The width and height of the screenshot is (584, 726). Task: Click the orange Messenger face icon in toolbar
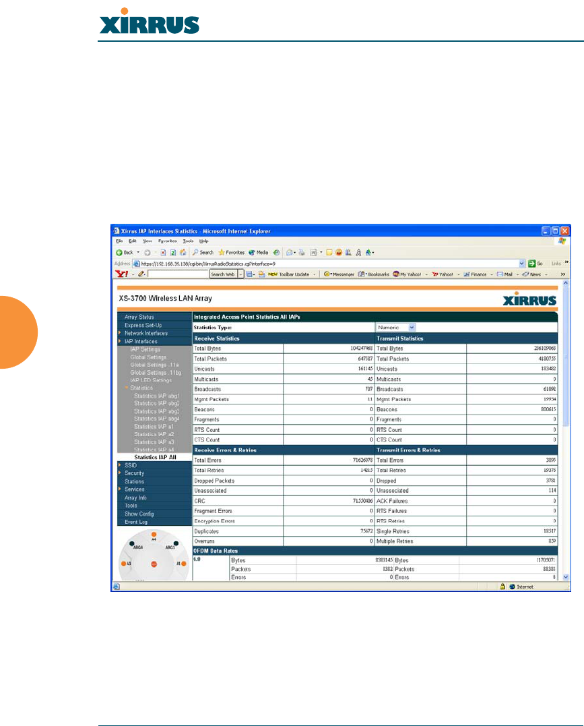point(339,252)
